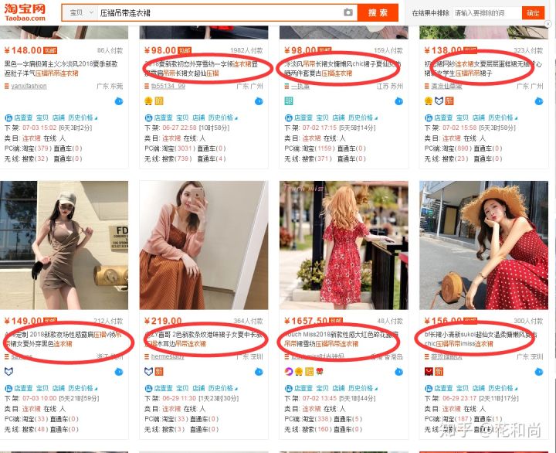556x453 pixels.
Task: Open the tb55134_99 shop link
Action: [168, 86]
